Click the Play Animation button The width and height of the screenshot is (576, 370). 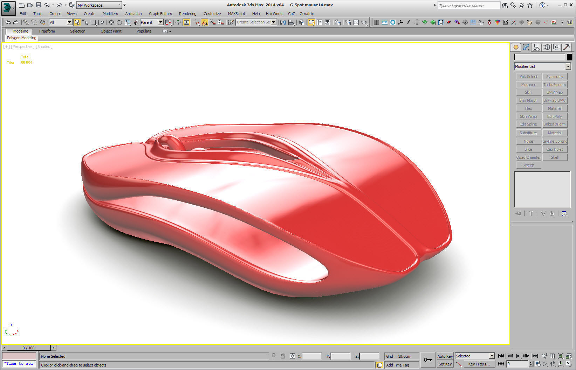click(x=518, y=356)
